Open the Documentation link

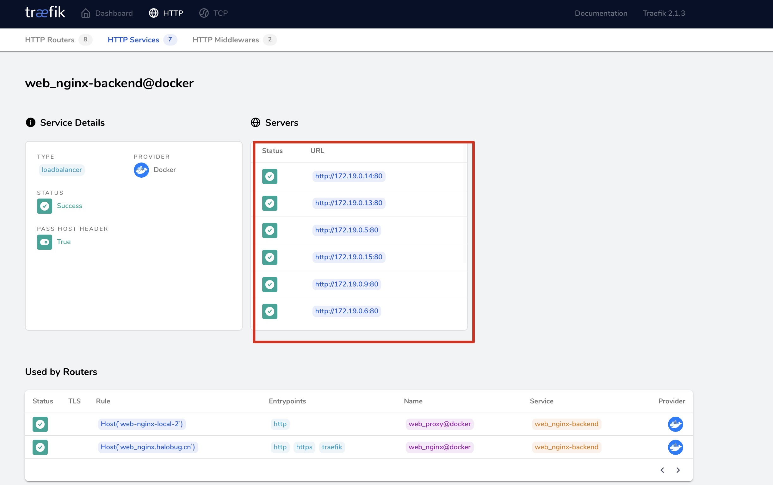pyautogui.click(x=601, y=13)
